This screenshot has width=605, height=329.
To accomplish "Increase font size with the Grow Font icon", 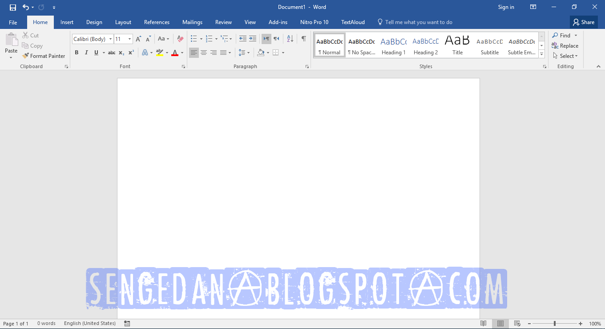I will 138,39.
